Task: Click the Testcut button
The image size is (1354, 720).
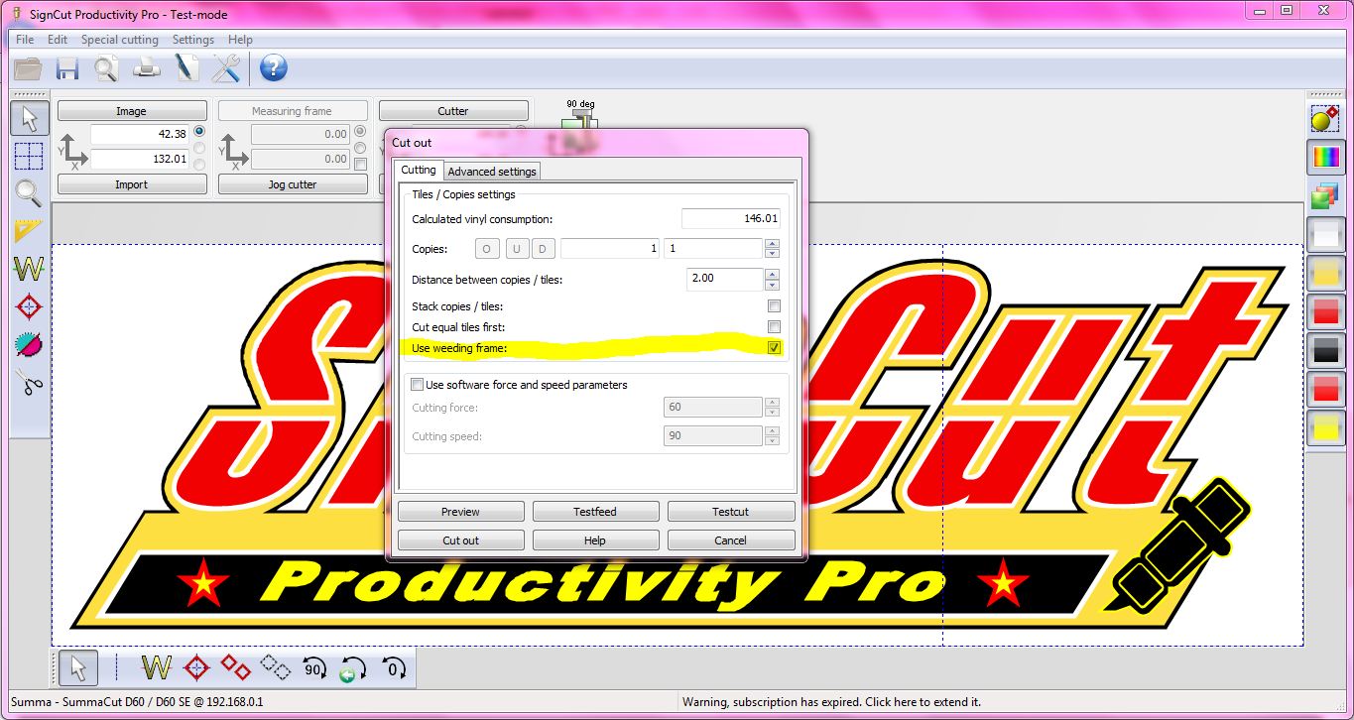Action: click(730, 512)
